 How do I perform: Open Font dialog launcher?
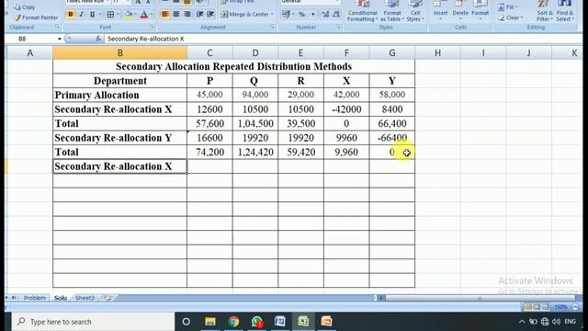pyautogui.click(x=152, y=27)
